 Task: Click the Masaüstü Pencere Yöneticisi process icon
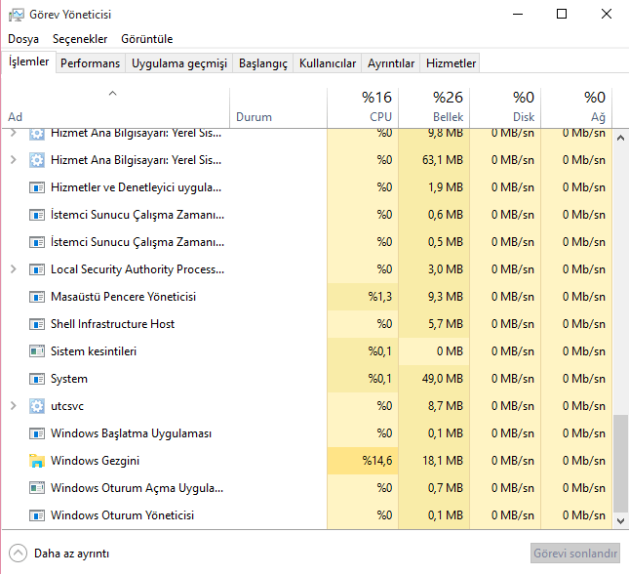[x=37, y=297]
